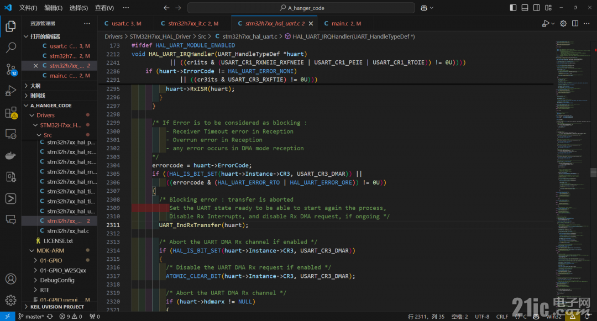The image size is (597, 321).
Task: Open the remote window indicator in status bar
Action: pyautogui.click(x=7, y=317)
